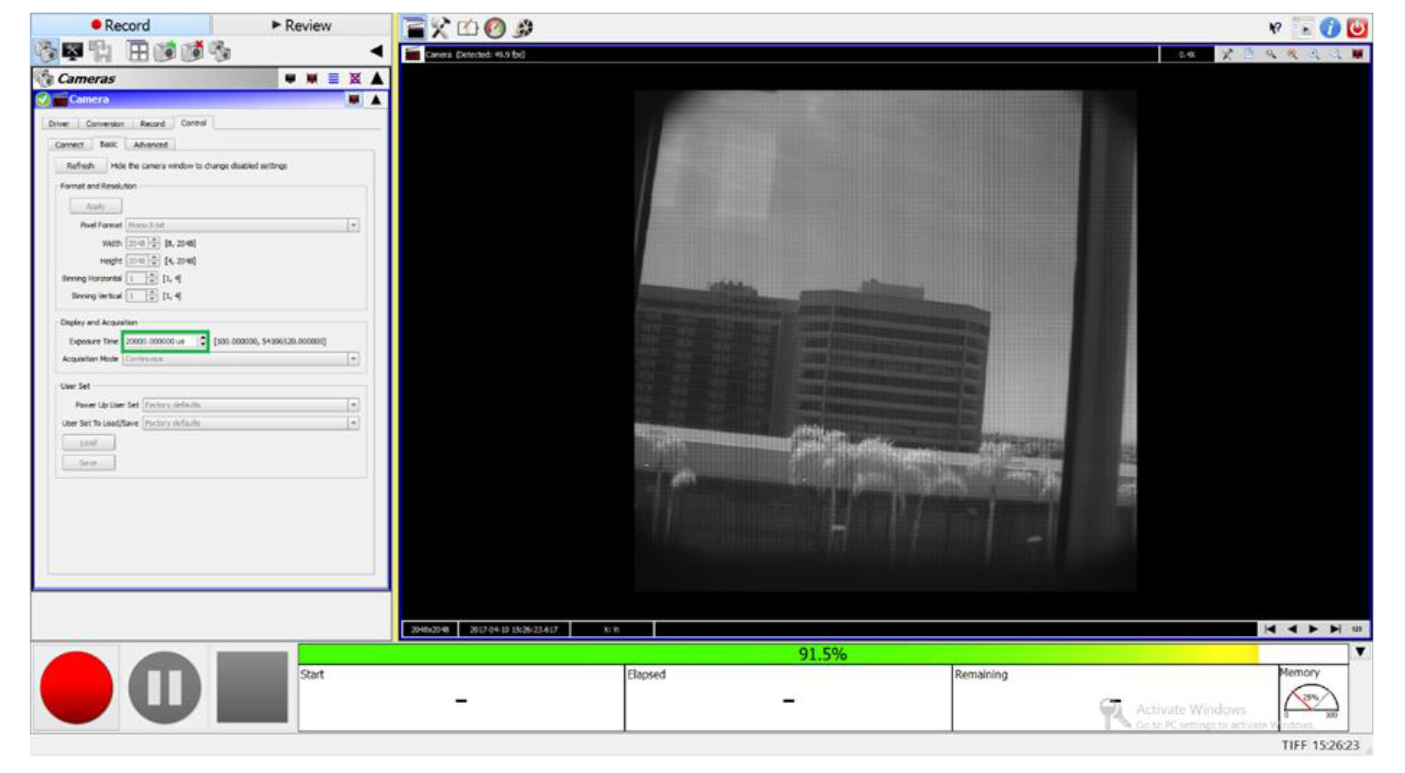The height and width of the screenshot is (773, 1405).
Task: Click the red power icon at top right
Action: click(x=1357, y=28)
